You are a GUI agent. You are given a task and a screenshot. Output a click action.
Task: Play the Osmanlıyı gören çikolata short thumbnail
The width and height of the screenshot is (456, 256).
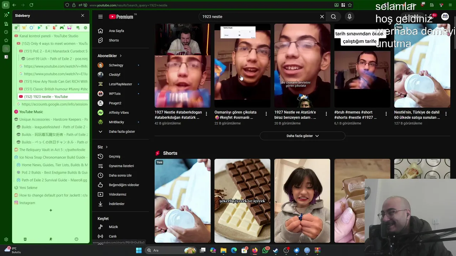242,65
